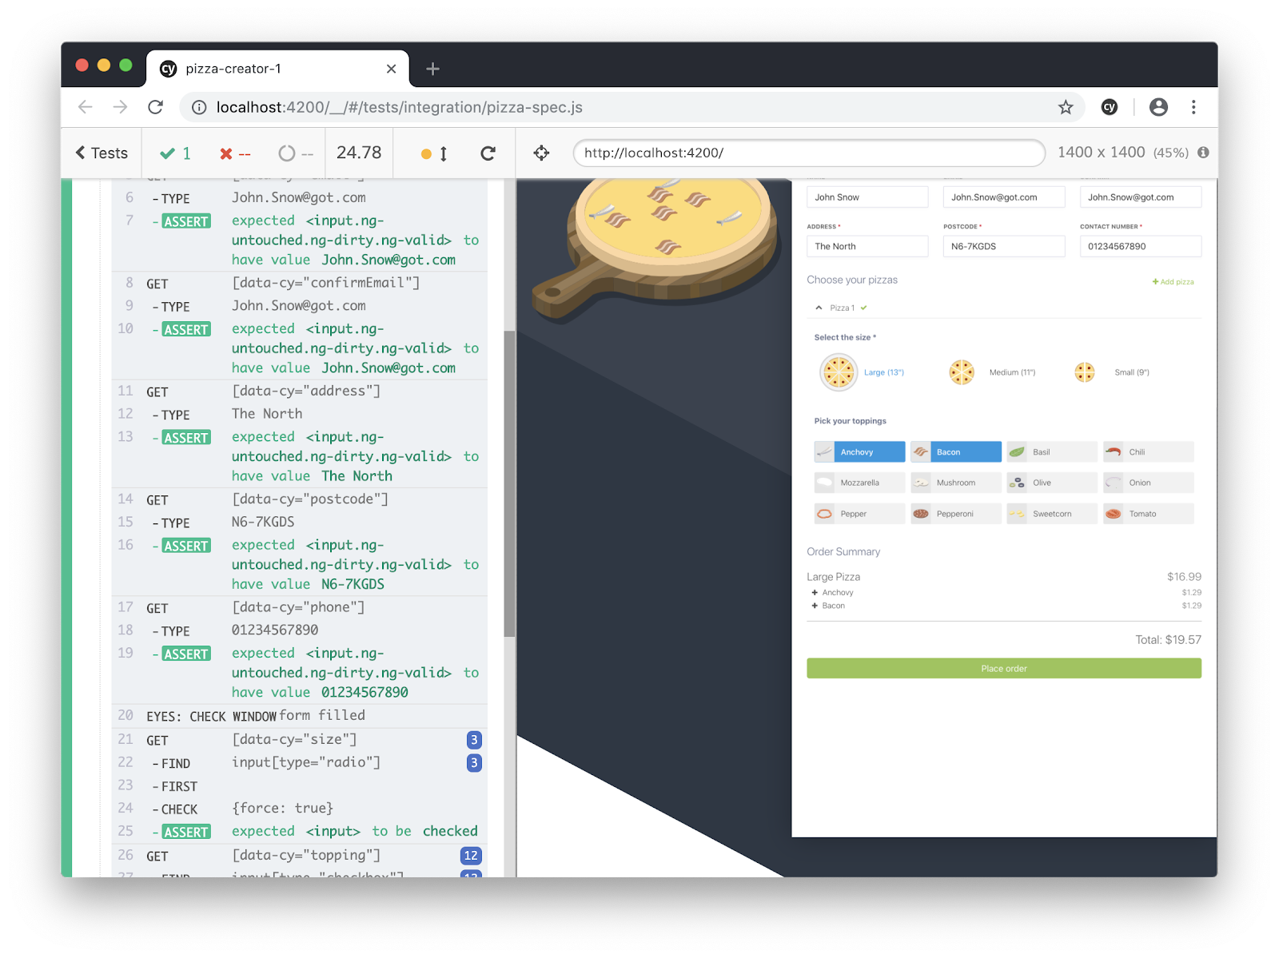Click the browser page reload icon

pyautogui.click(x=156, y=106)
